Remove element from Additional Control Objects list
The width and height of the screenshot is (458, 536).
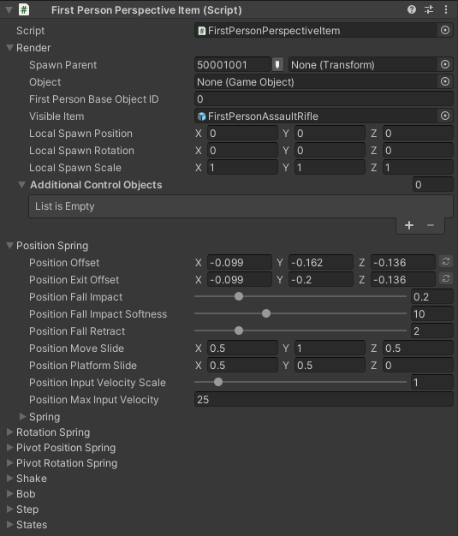[431, 225]
